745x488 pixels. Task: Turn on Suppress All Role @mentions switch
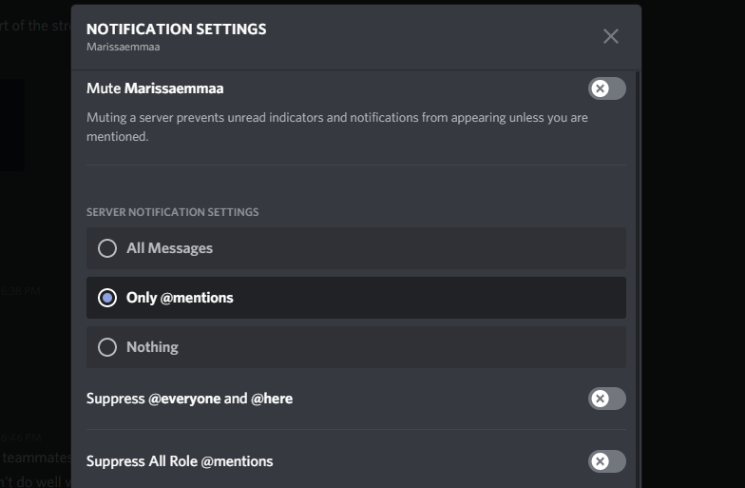point(606,461)
